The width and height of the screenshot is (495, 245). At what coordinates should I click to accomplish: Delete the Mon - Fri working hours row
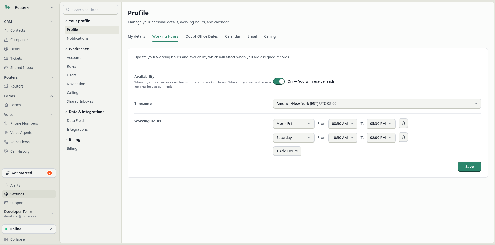[403, 123]
